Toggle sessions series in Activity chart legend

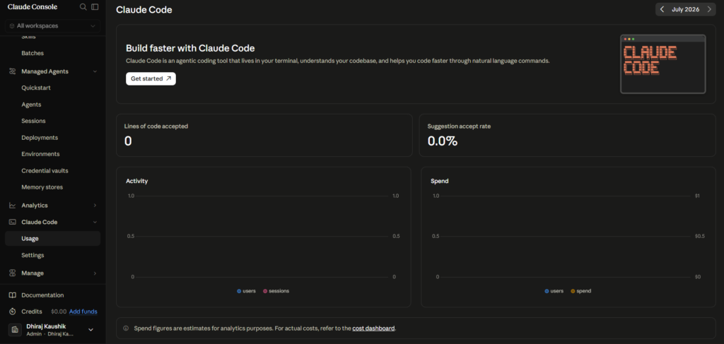(276, 291)
